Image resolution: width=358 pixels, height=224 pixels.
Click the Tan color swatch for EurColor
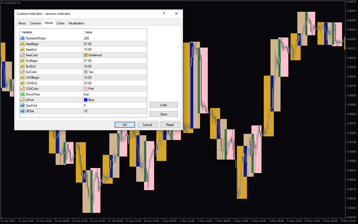(86, 72)
